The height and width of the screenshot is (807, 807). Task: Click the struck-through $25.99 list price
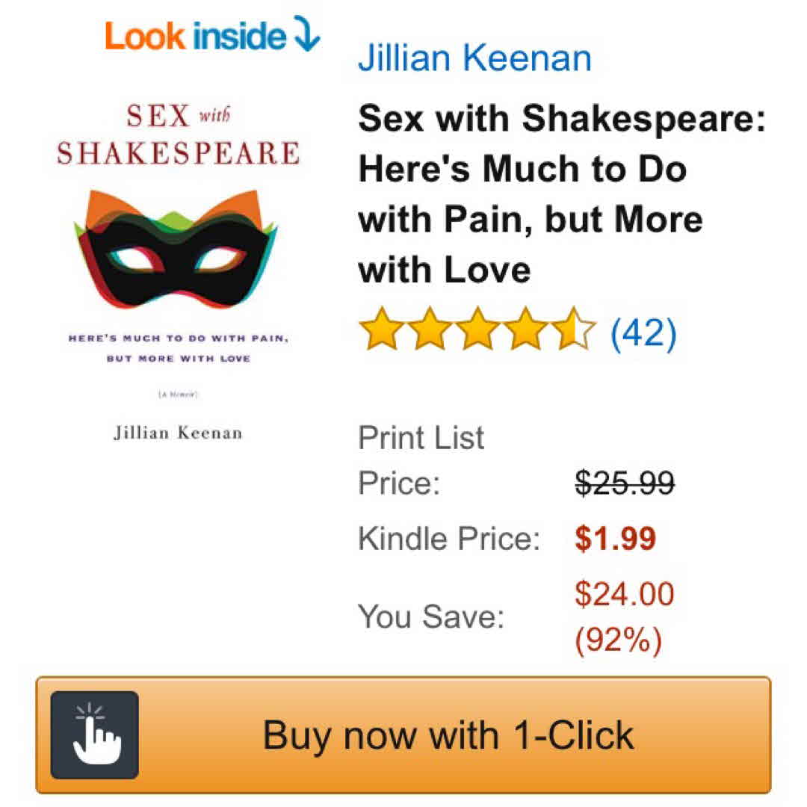(623, 483)
